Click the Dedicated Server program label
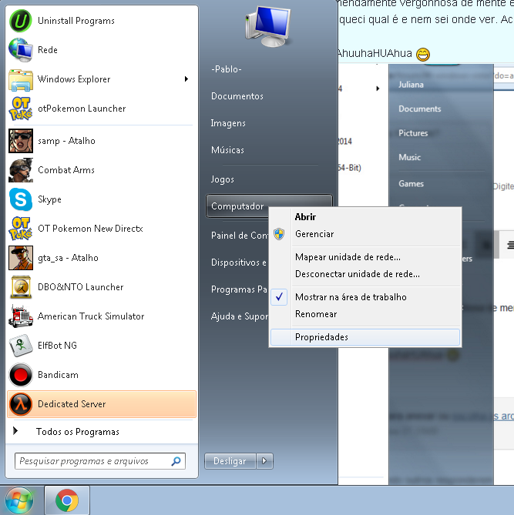The height and width of the screenshot is (515, 514). (72, 404)
